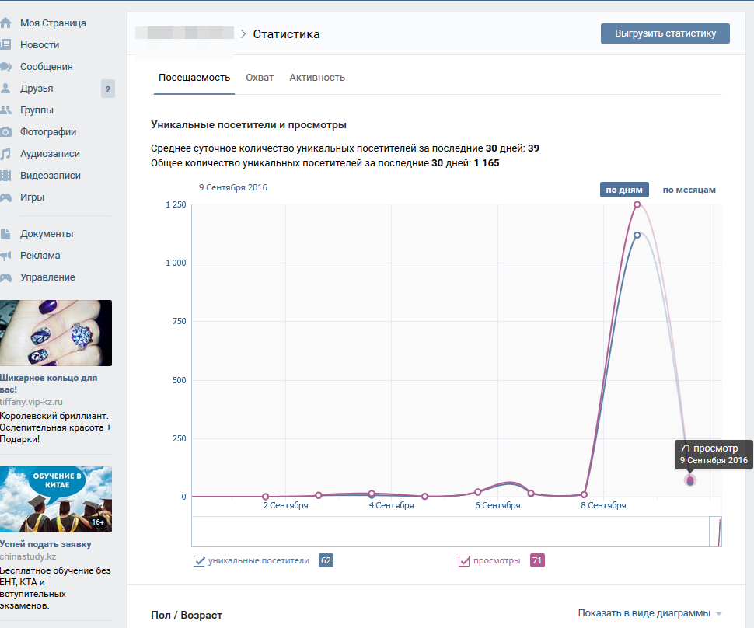Screen dimensions: 754x628
Task: Uncheck the 'уникальные посетители' checkbox
Action: 199,561
